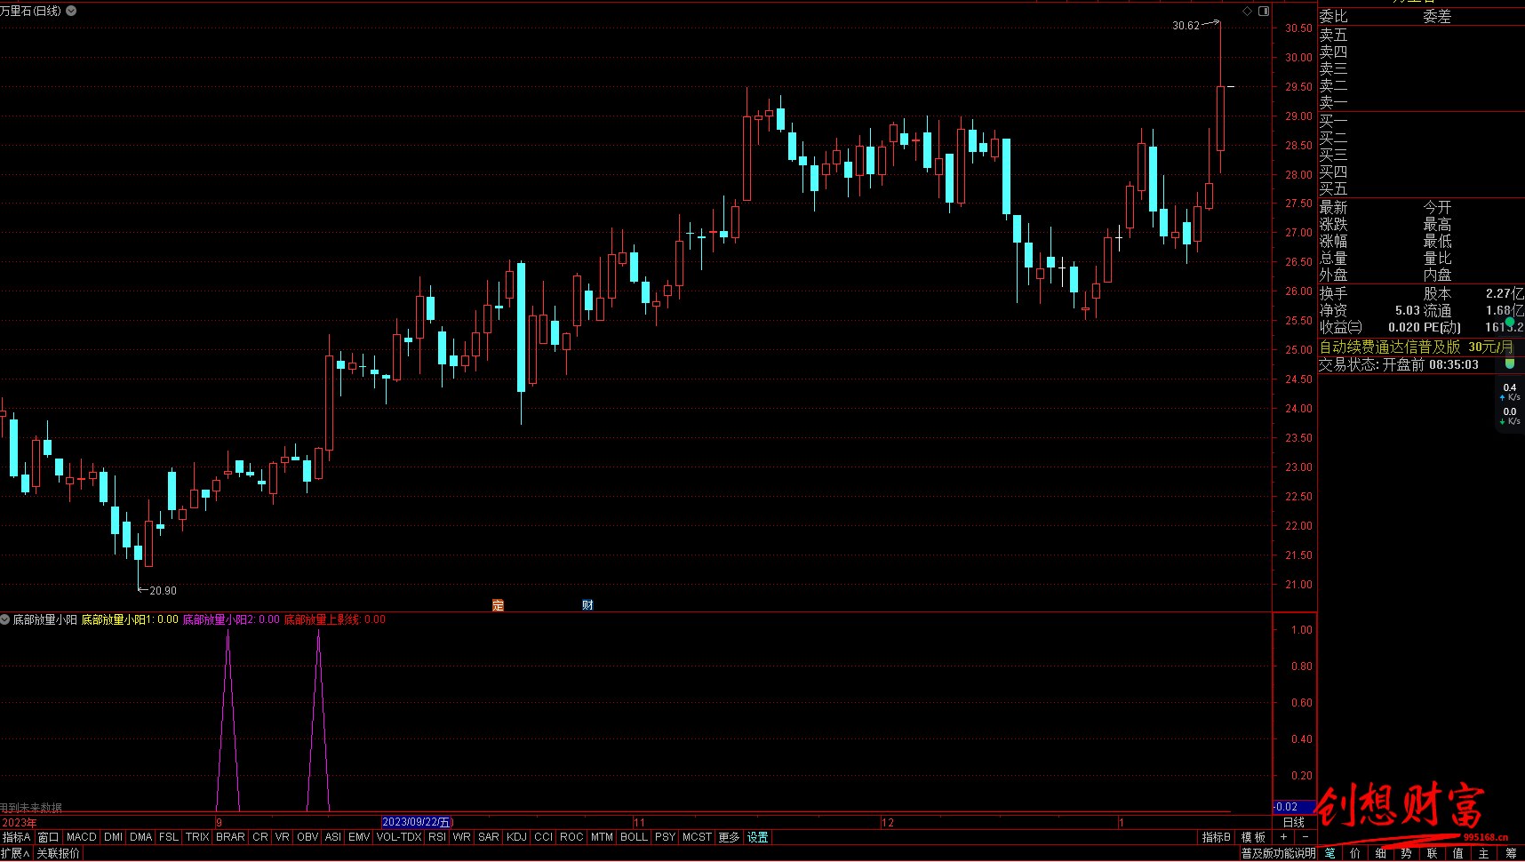Select the WR indicator
The height and width of the screenshot is (862, 1525).
[x=461, y=837]
